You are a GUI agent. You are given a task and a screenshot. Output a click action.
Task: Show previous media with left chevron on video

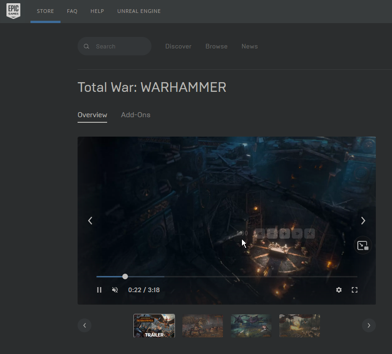pyautogui.click(x=90, y=221)
